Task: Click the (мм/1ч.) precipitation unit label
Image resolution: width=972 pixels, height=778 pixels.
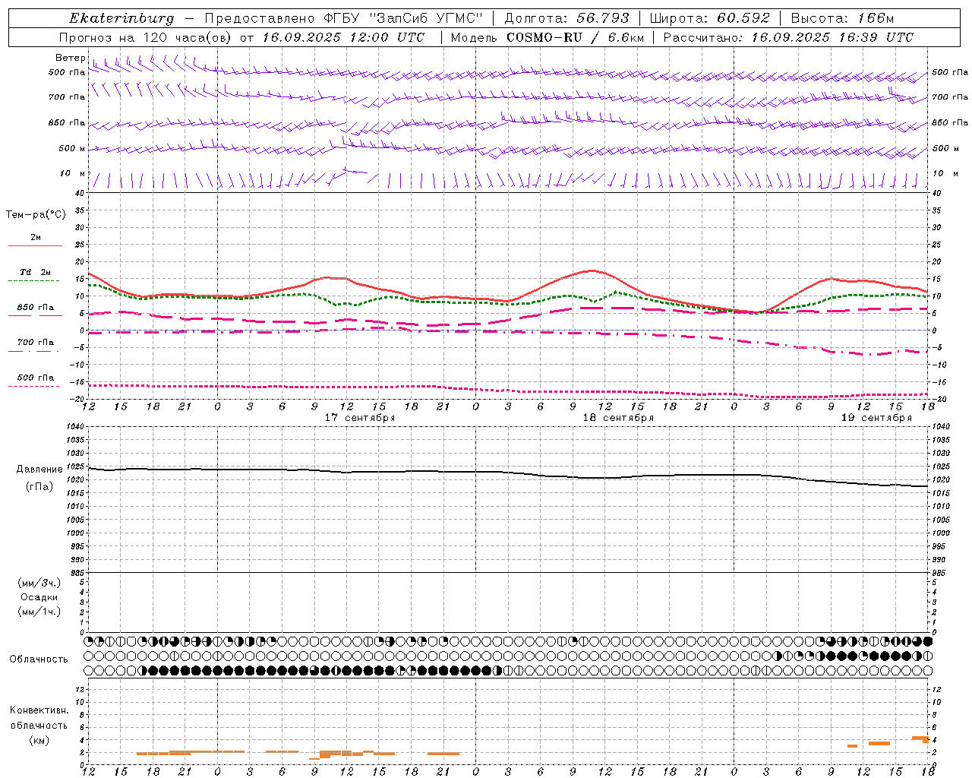Action: tap(39, 612)
